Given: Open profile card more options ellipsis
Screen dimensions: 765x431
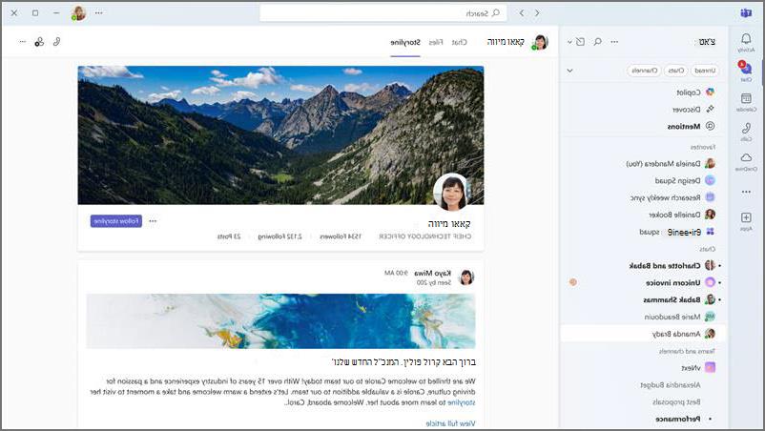Looking at the screenshot, I should point(153,221).
